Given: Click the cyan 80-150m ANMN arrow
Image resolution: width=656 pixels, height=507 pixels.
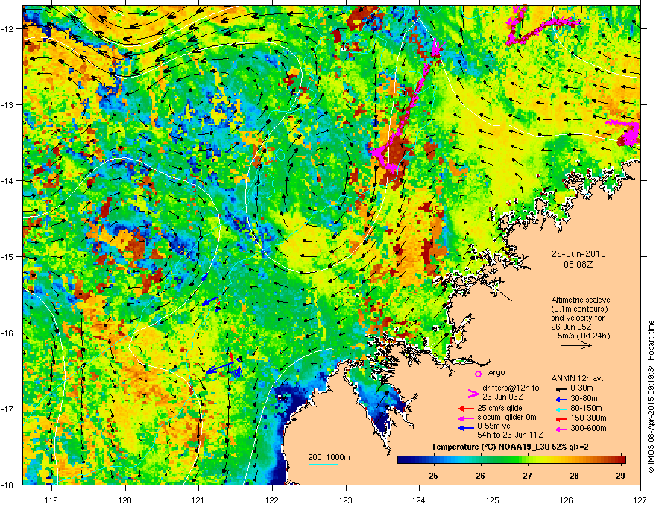Looking at the screenshot, I should coord(561,409).
